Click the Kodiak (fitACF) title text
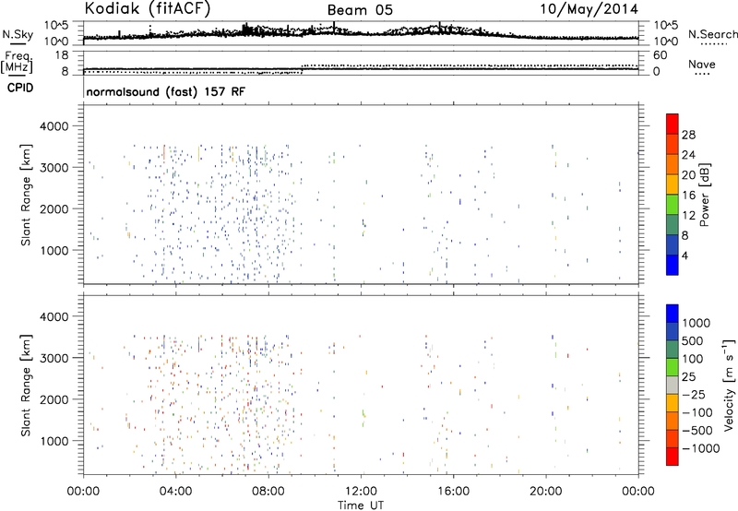Image resolution: width=738 pixels, height=511 pixels. click(x=148, y=8)
